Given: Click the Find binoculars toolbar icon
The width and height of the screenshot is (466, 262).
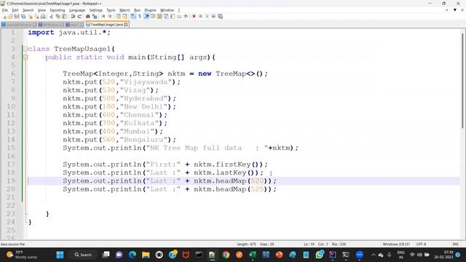Looking at the screenshot, I should [88, 16].
